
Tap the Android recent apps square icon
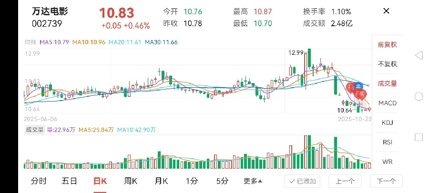click(x=419, y=137)
